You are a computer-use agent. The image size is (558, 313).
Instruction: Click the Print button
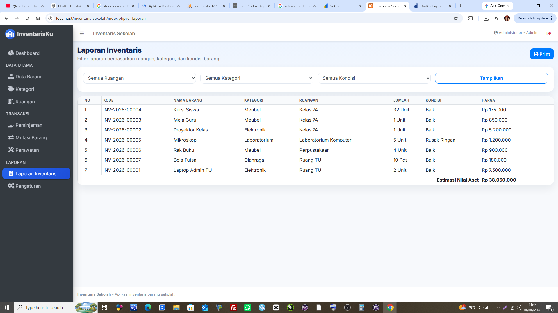[x=541, y=54]
